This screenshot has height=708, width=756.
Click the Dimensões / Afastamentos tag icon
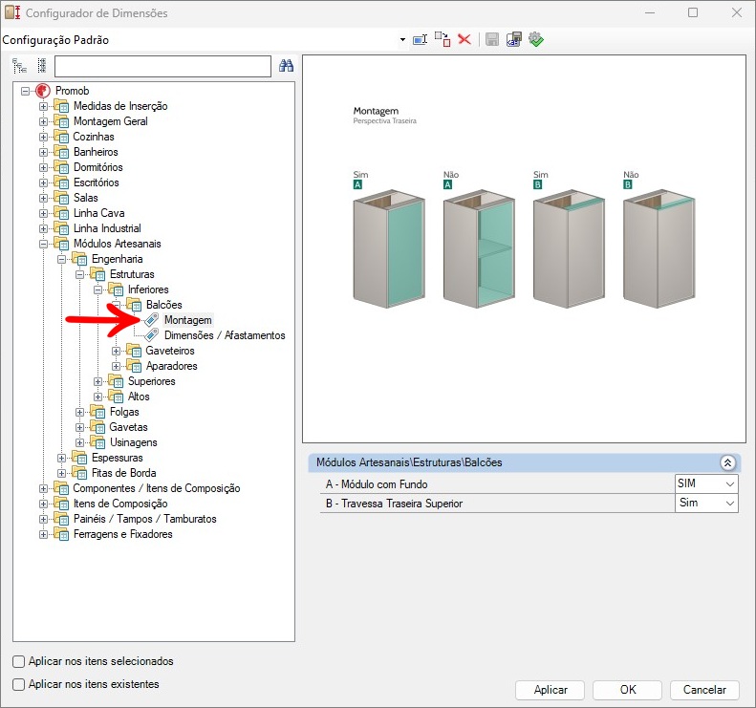point(152,335)
